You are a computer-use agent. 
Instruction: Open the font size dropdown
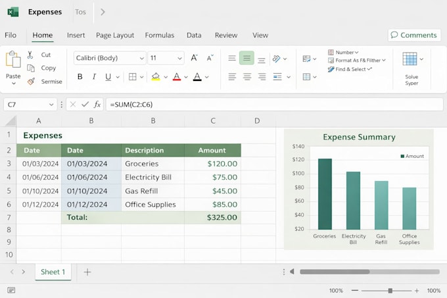pos(179,59)
